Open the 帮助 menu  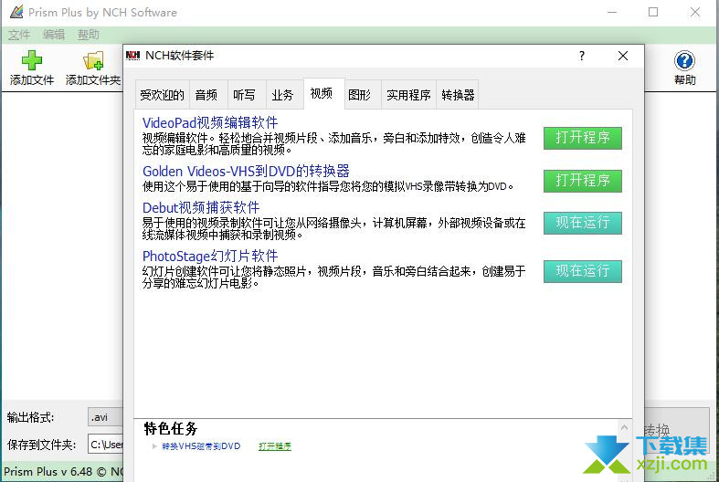pos(88,35)
